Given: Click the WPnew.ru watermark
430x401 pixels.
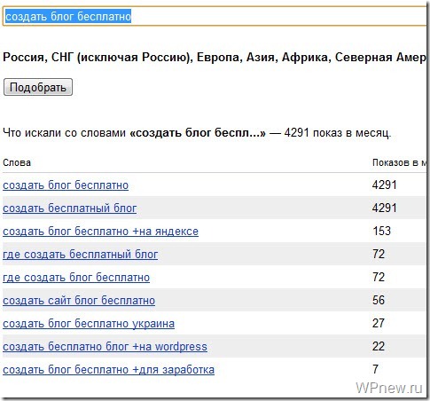Looking at the screenshot, I should [x=389, y=388].
